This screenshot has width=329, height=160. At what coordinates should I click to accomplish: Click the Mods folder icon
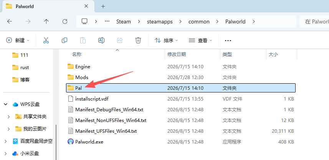click(71, 77)
